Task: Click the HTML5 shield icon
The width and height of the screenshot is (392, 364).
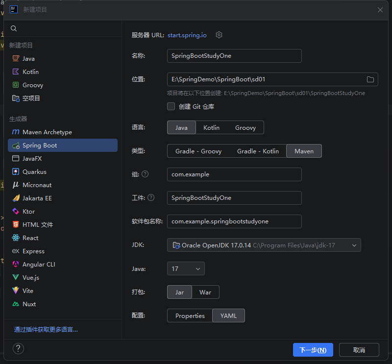Action: (x=16, y=224)
